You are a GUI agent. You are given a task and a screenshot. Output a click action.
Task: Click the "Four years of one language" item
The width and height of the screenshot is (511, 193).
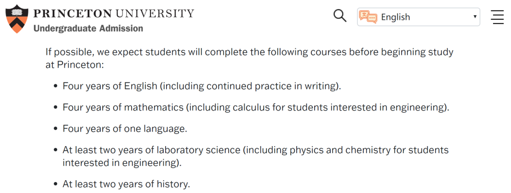click(125, 129)
